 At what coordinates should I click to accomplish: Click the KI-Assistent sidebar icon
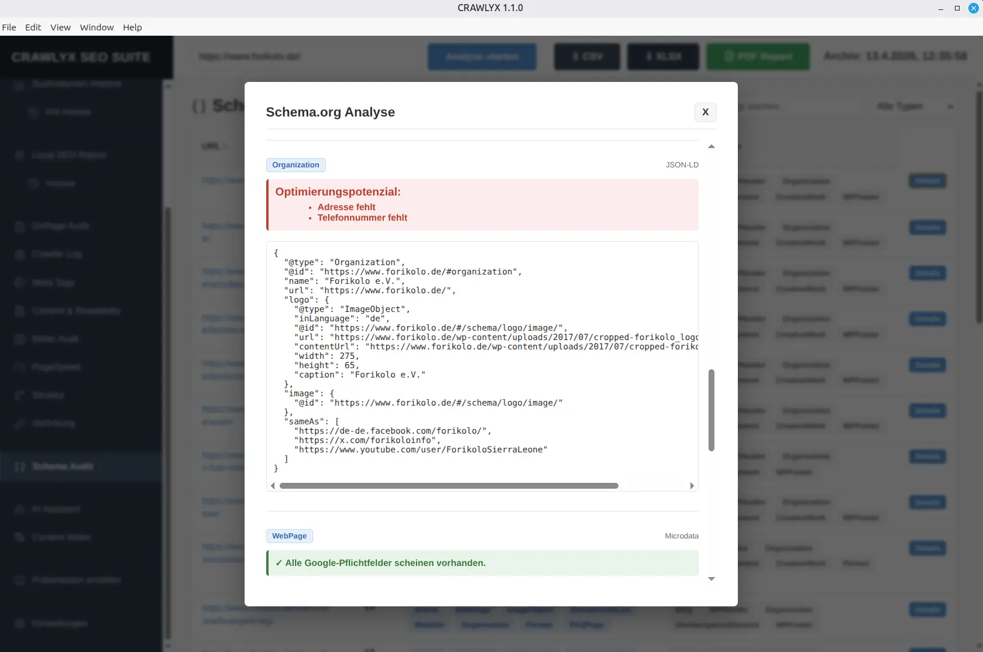coord(20,509)
